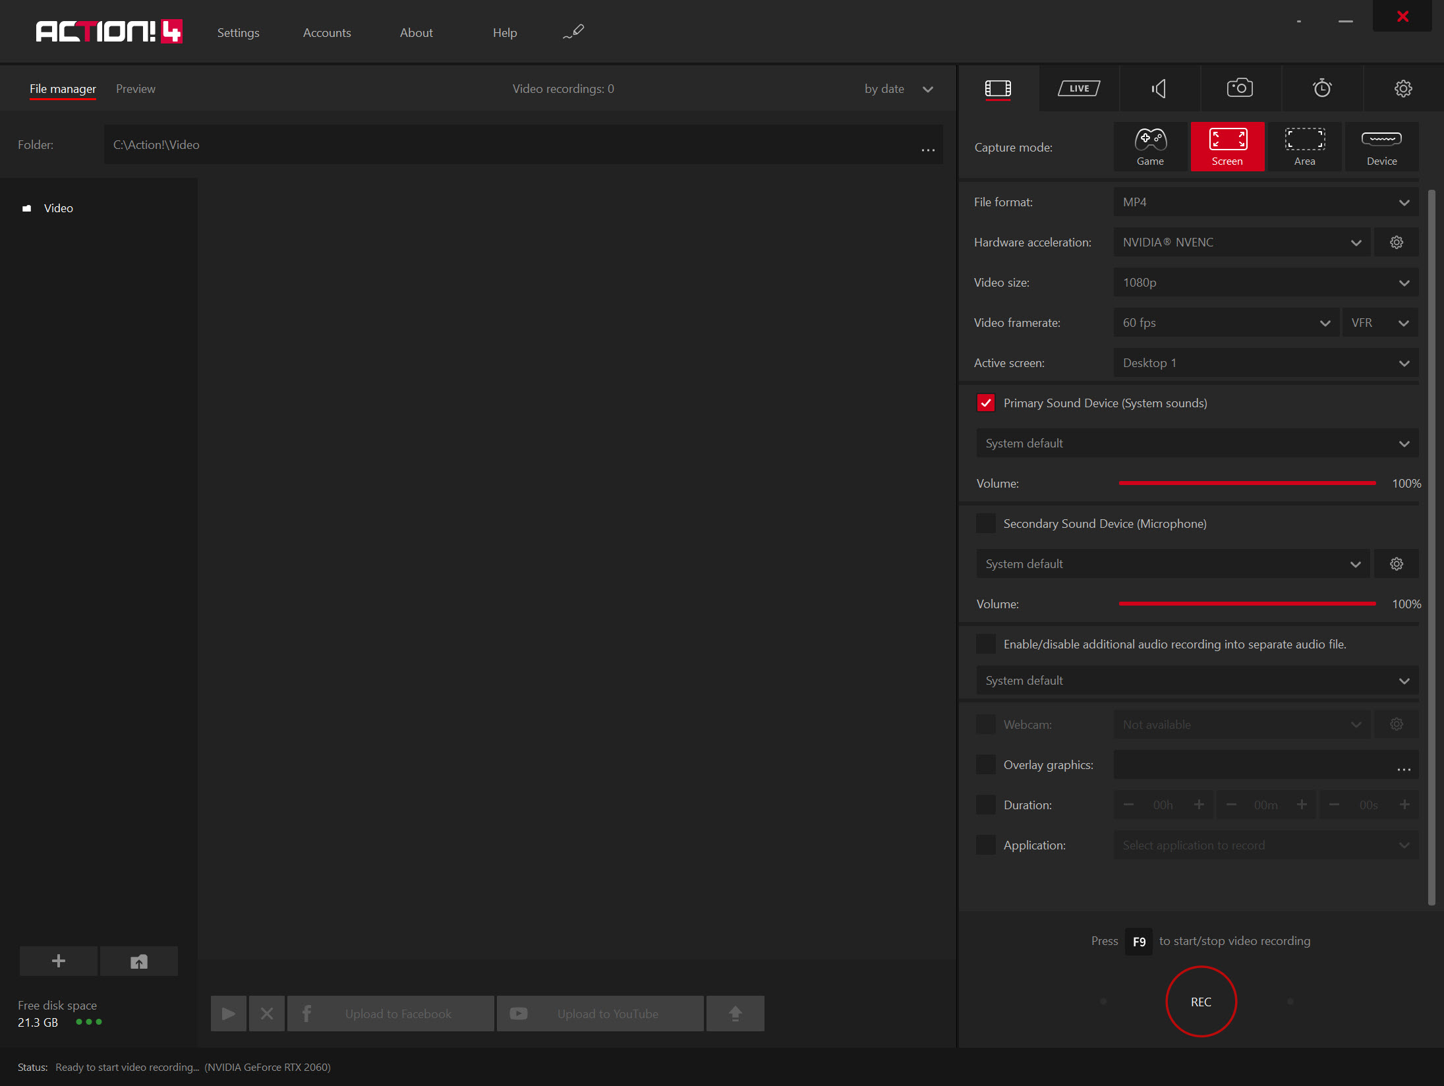Open separate audio System default dropdown

click(x=1198, y=681)
